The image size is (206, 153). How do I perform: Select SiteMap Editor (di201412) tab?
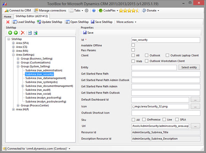click(x=32, y=16)
